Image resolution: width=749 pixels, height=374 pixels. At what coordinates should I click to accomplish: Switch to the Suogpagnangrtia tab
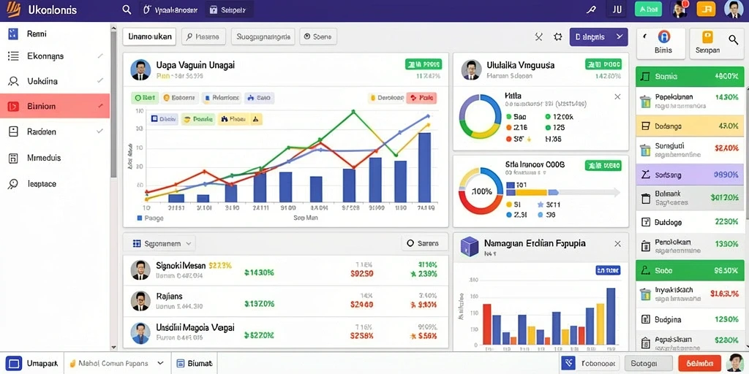pyautogui.click(x=263, y=37)
